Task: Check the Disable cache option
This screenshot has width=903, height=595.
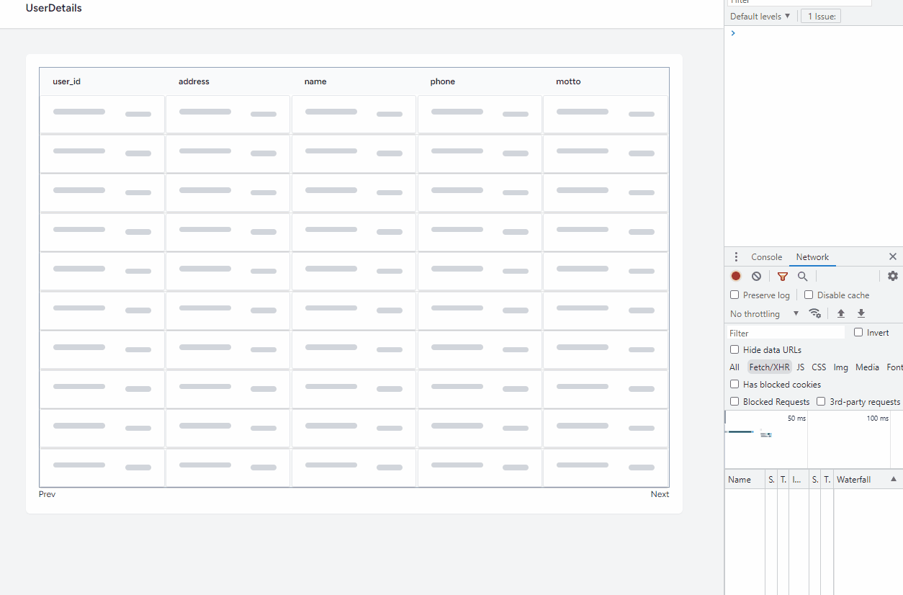Action: (807, 295)
